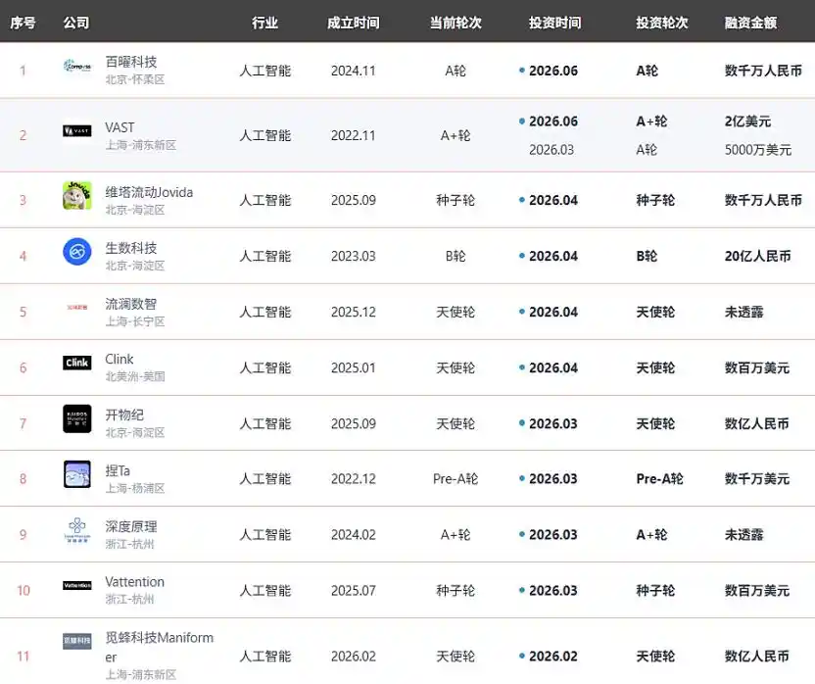
Task: Open the 觅蜂科技 Maniformer logo
Action: (x=77, y=641)
